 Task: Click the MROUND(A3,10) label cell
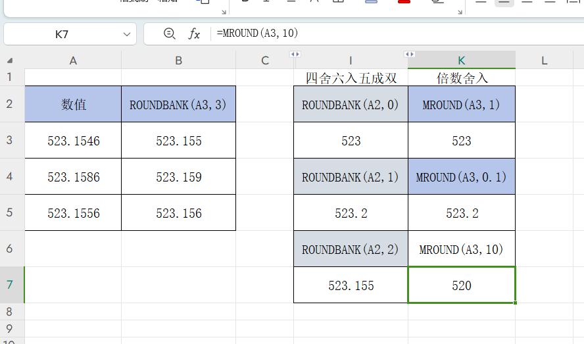click(462, 249)
